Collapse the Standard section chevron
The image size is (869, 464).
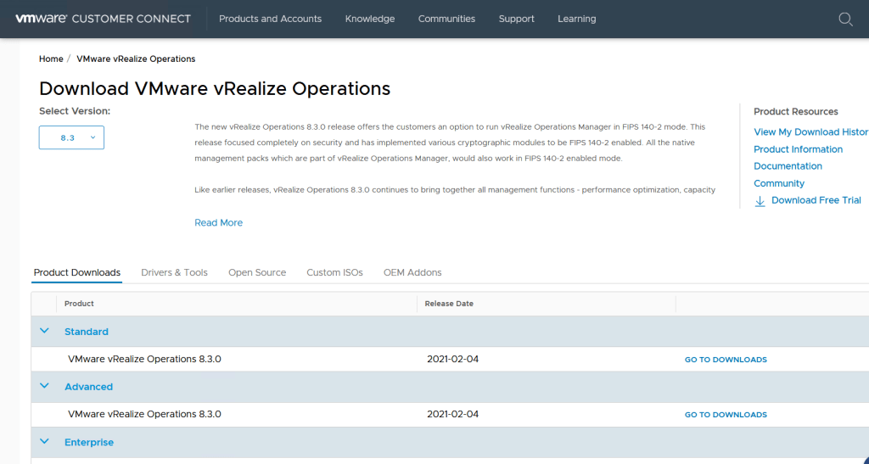click(x=45, y=331)
